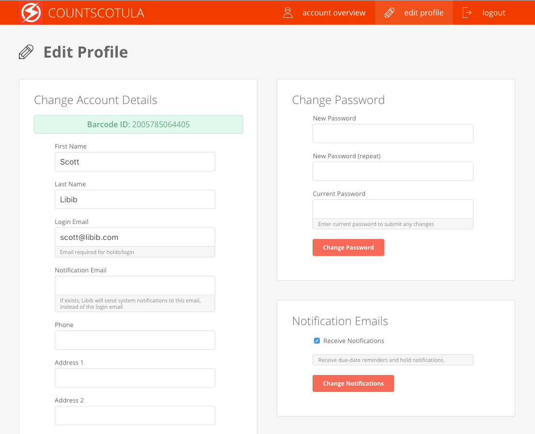The width and height of the screenshot is (535, 434).
Task: Click the logout door arrow icon
Action: [x=467, y=13]
